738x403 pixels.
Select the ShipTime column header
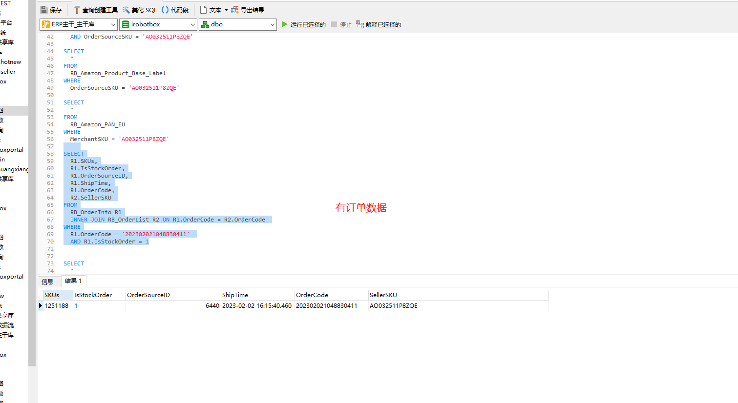click(x=257, y=295)
